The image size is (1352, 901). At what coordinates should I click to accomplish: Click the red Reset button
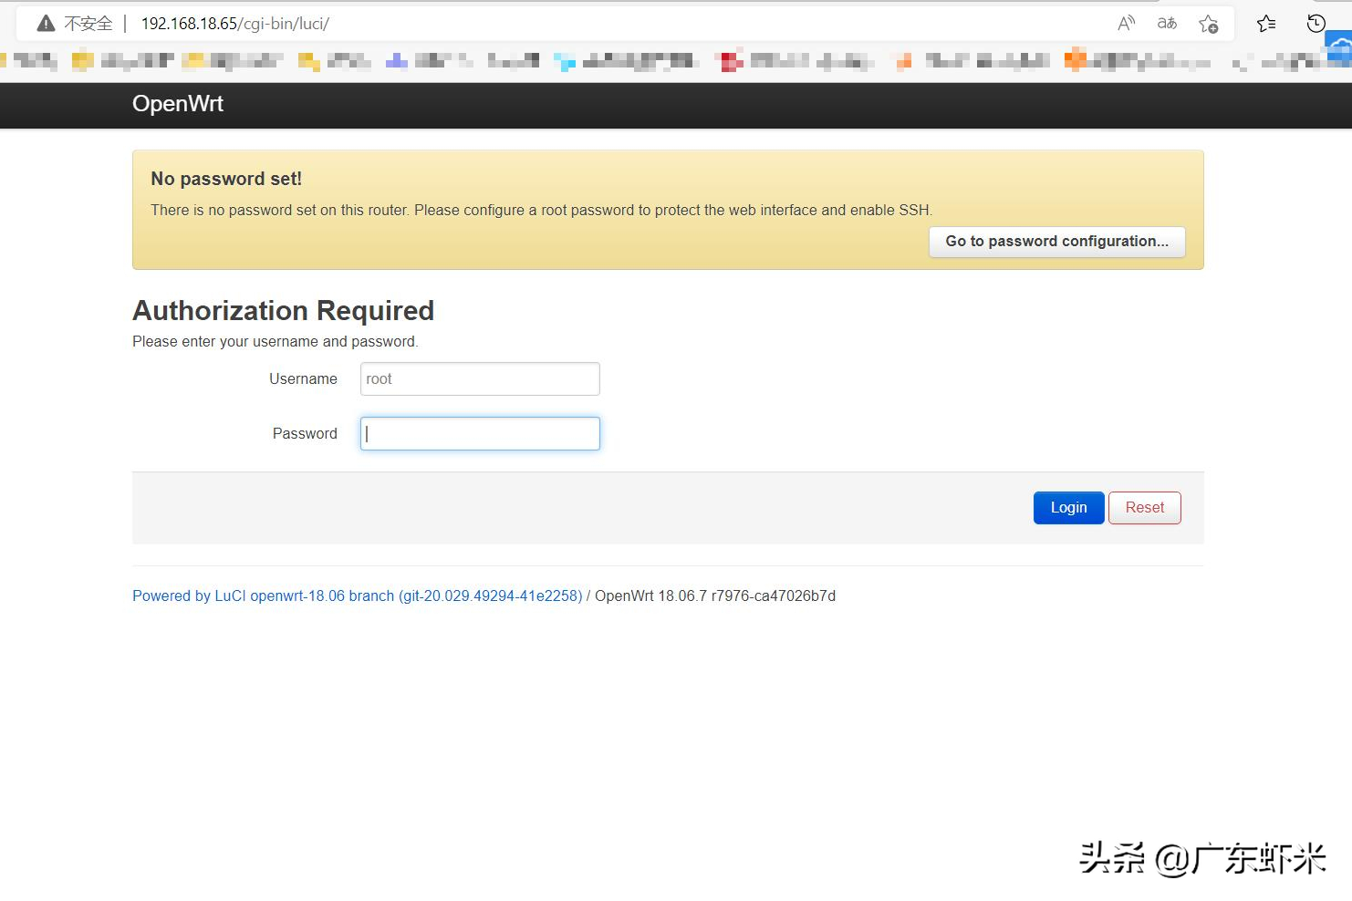point(1144,508)
